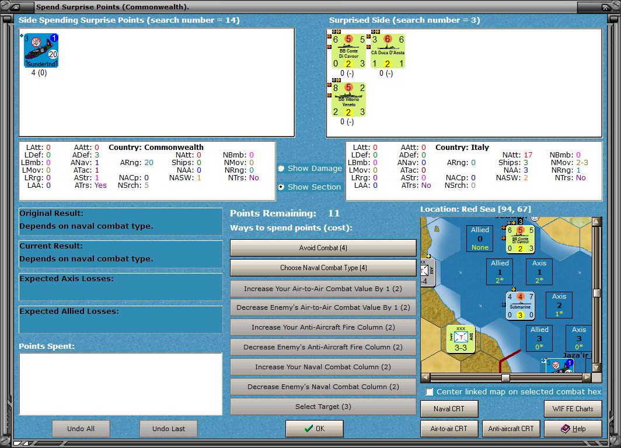This screenshot has height=448, width=621.
Task: Click the Conte Di Cavour counter on the map
Action: pyautogui.click(x=520, y=239)
